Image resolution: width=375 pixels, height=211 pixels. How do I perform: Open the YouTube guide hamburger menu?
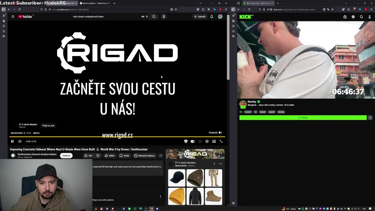pos(13,16)
